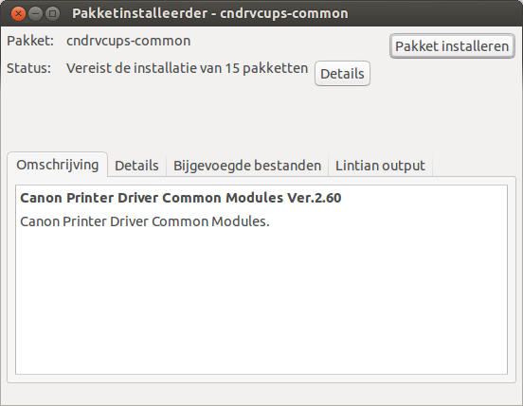Minimize the package installer window

35,13
